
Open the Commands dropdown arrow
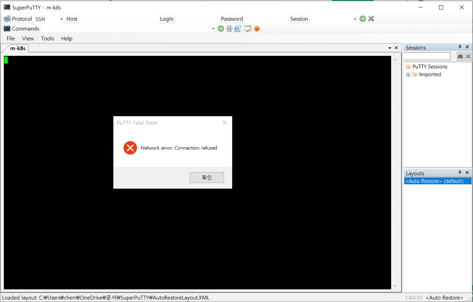click(x=213, y=29)
